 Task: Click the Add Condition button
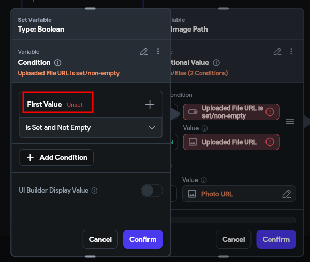(x=56, y=157)
